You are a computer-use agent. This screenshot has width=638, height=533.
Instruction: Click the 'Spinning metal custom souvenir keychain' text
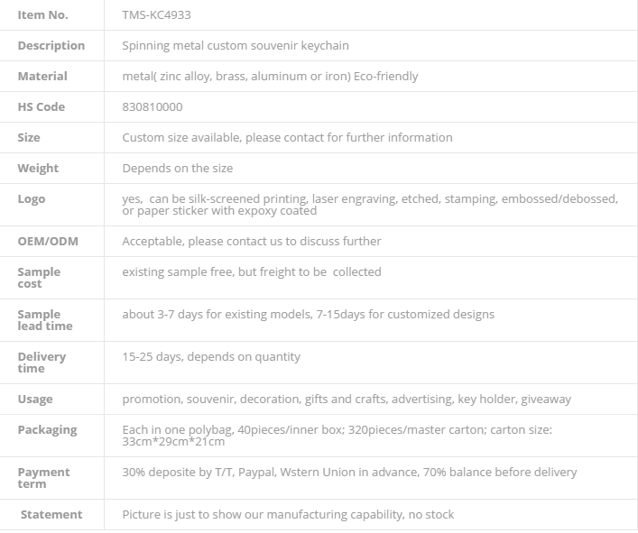coord(236,45)
